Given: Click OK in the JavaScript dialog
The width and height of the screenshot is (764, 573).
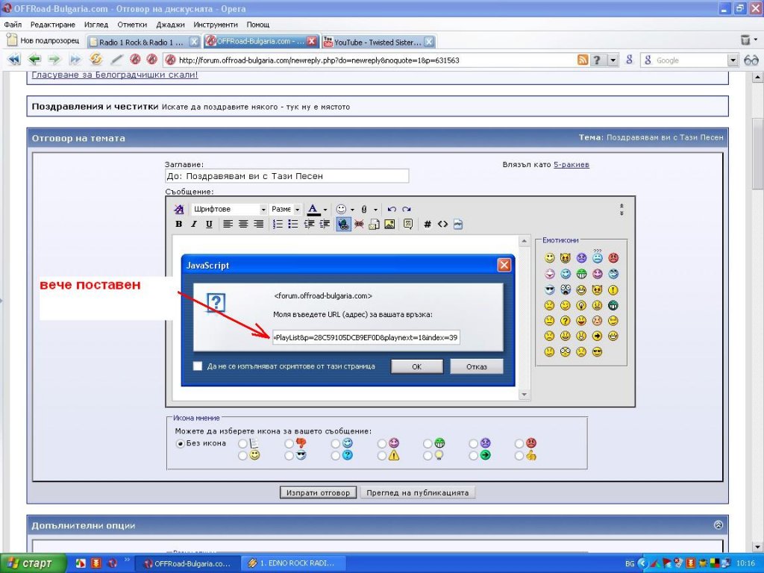Looking at the screenshot, I should 417,366.
